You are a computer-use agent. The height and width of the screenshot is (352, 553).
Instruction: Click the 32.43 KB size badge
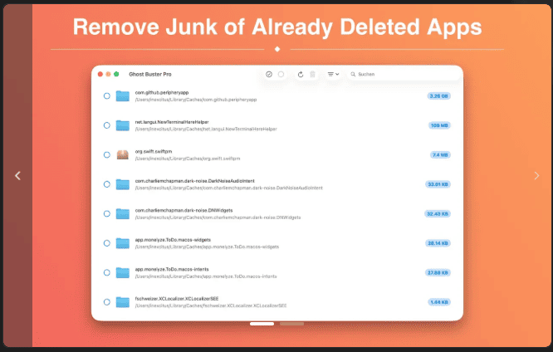[438, 213]
